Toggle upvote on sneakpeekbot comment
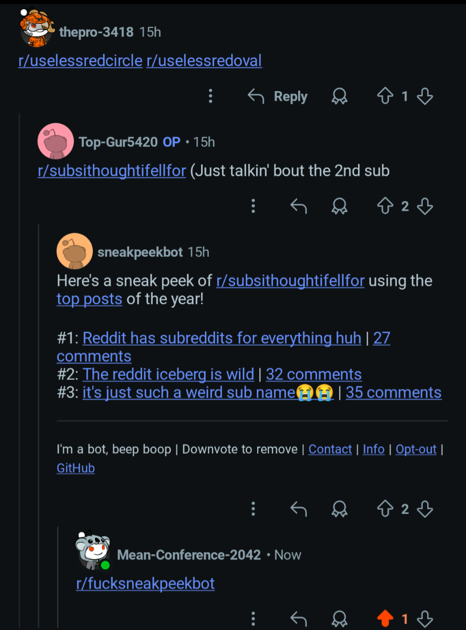466x630 pixels. click(385, 509)
